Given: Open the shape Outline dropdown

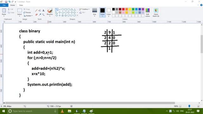Looking at the screenshot, I should 84,9.
